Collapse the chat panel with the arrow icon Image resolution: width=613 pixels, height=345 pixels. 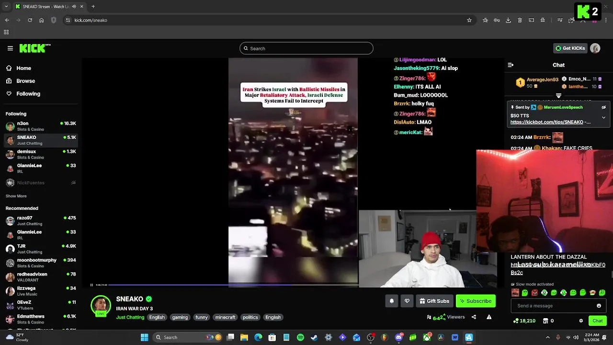click(511, 65)
